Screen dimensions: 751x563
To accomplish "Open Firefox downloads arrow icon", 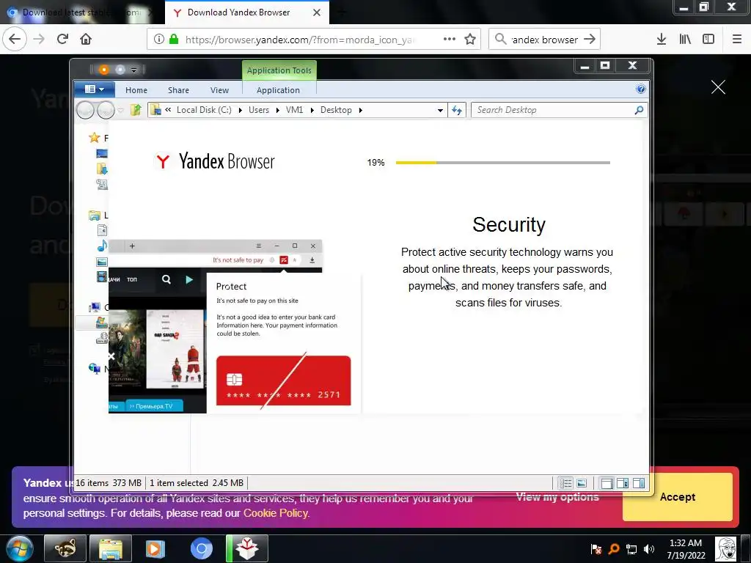I will [662, 39].
